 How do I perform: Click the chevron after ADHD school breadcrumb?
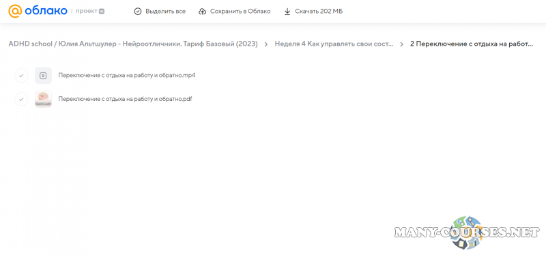[266, 44]
